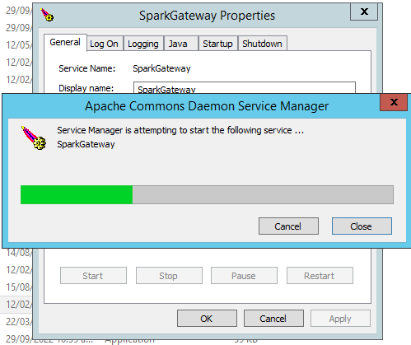The width and height of the screenshot is (411, 345).
Task: Click the Display name input field
Action: coord(245,88)
